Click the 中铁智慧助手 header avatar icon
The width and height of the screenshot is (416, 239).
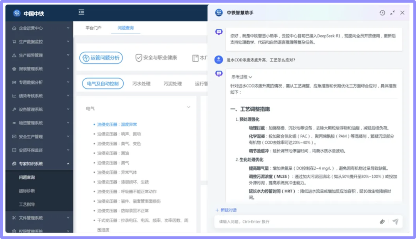pyautogui.click(x=219, y=13)
